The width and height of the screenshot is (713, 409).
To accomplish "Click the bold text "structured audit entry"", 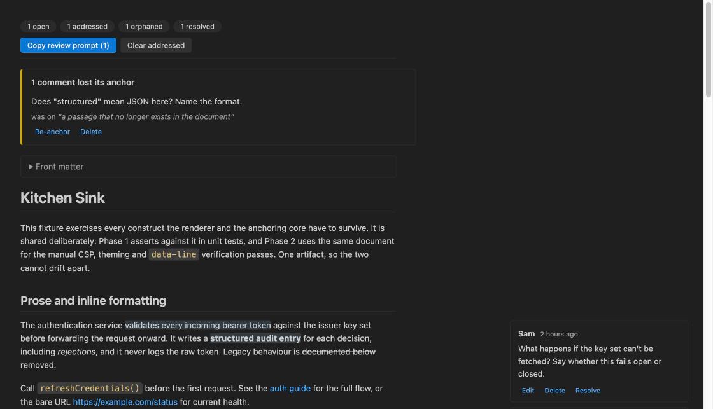I will pyautogui.click(x=255, y=338).
